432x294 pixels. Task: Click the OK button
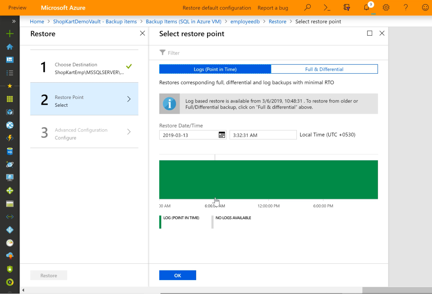(x=178, y=275)
